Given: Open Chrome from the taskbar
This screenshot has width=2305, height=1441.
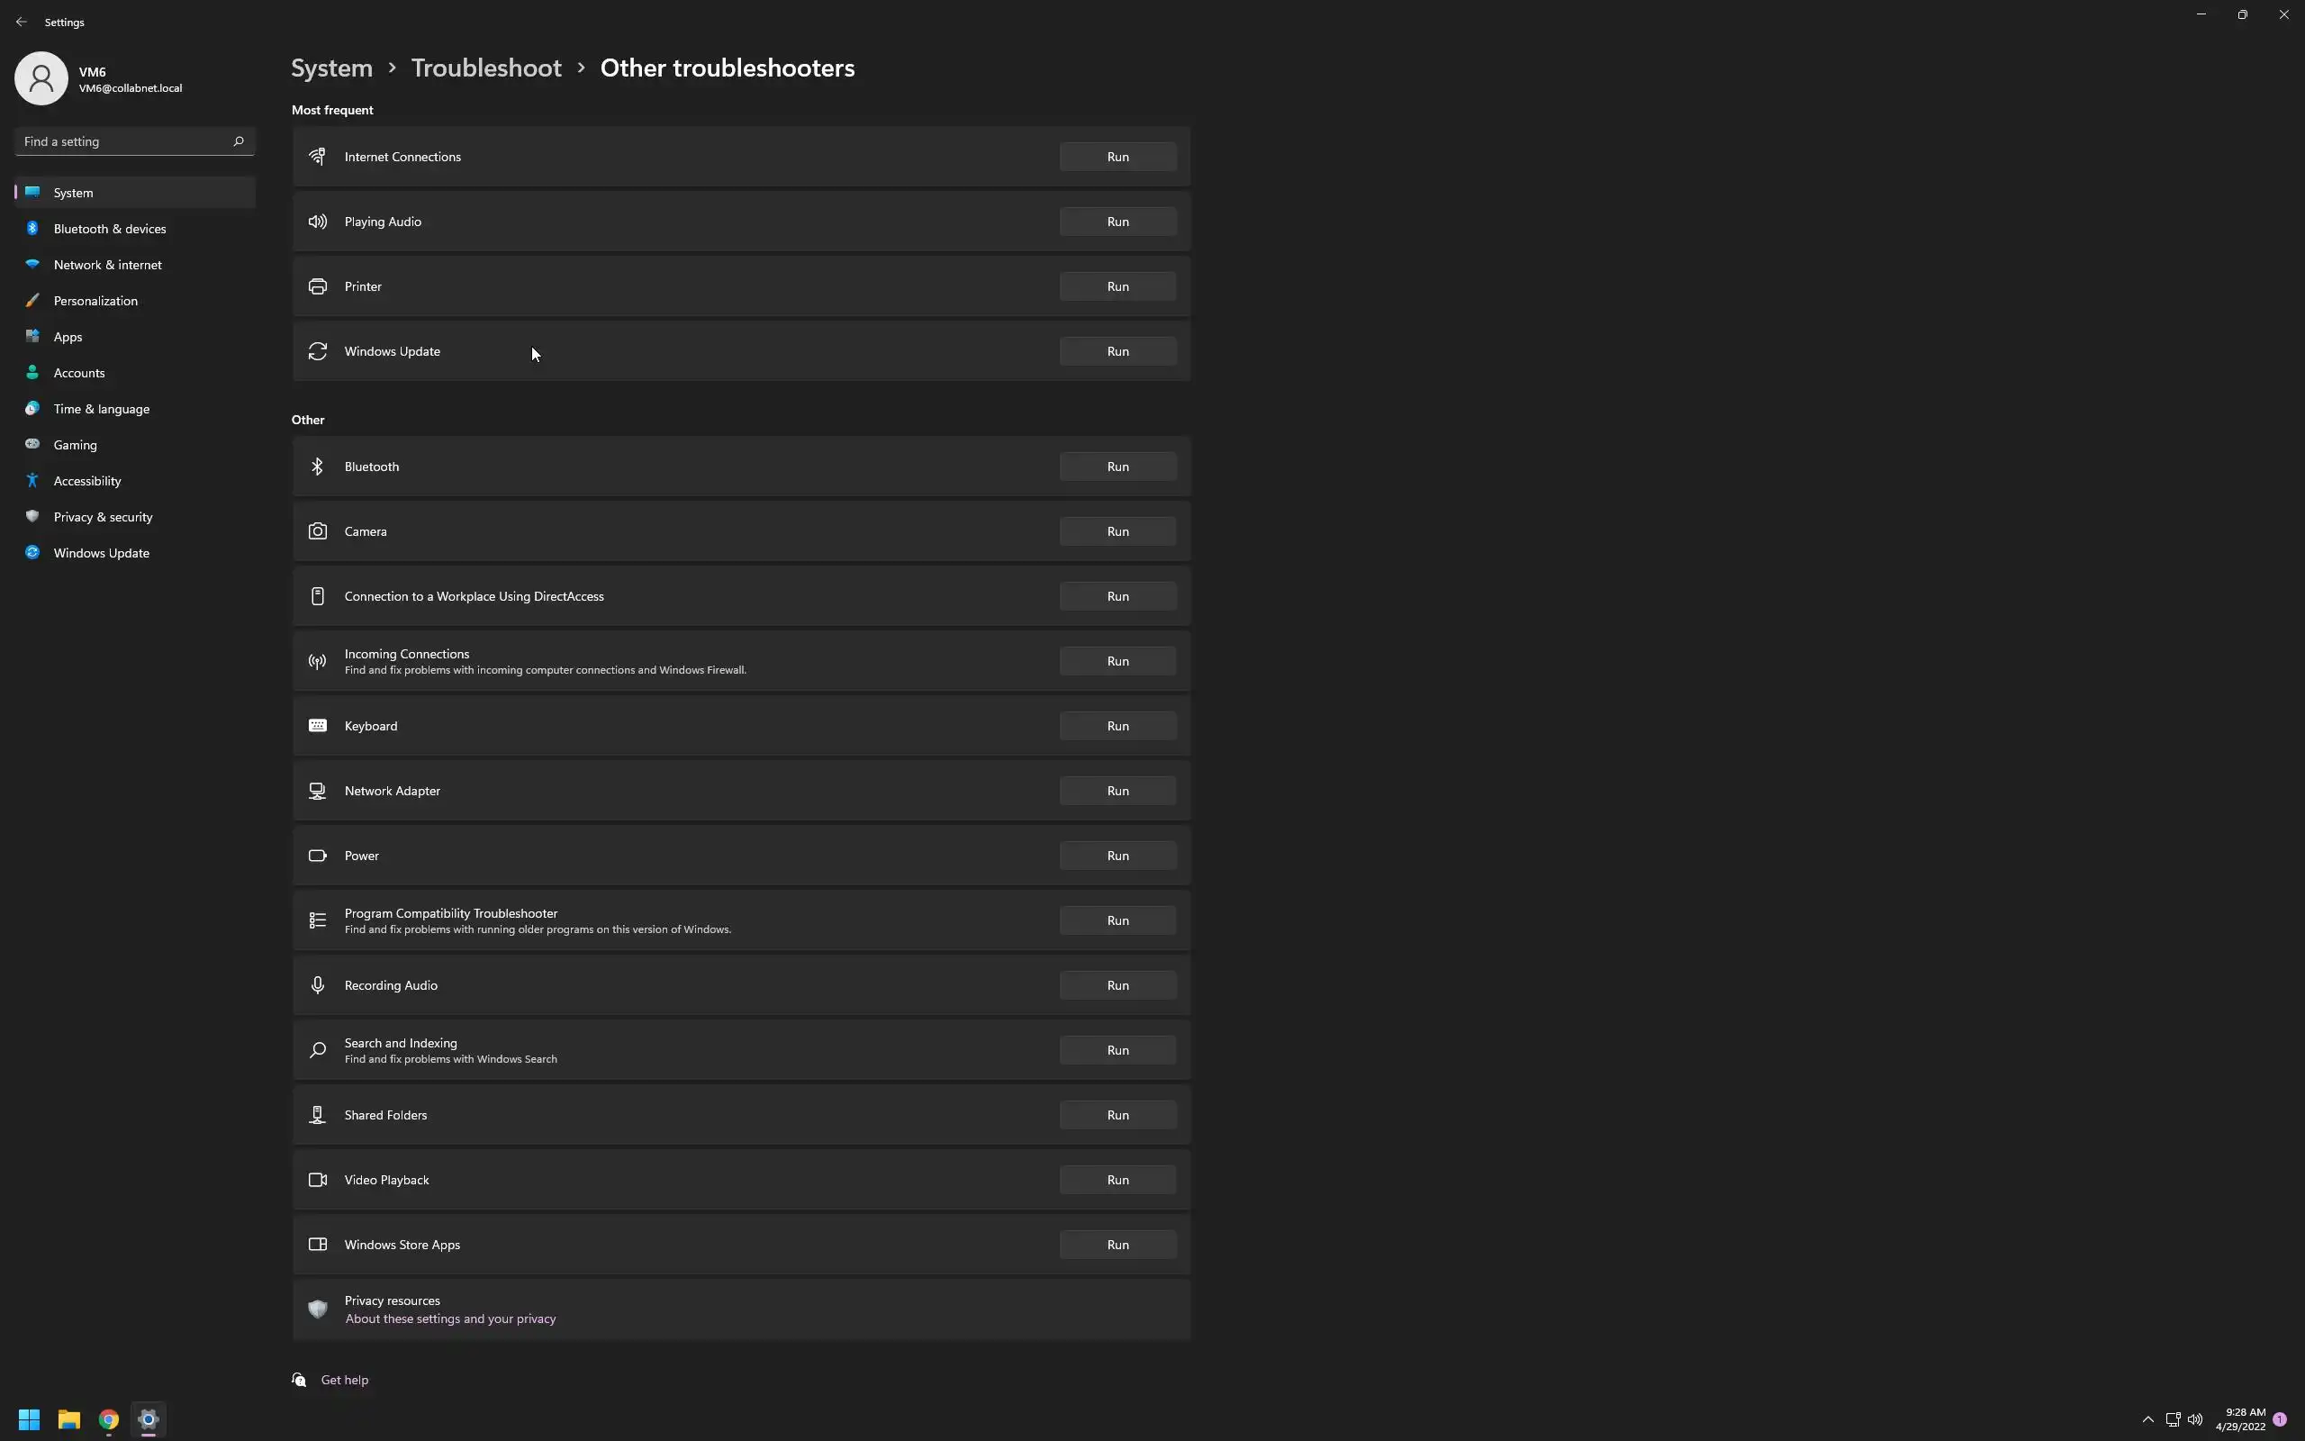Looking at the screenshot, I should pyautogui.click(x=109, y=1419).
